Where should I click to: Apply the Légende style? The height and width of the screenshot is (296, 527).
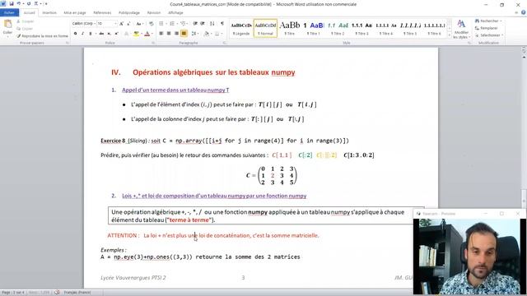(241, 29)
